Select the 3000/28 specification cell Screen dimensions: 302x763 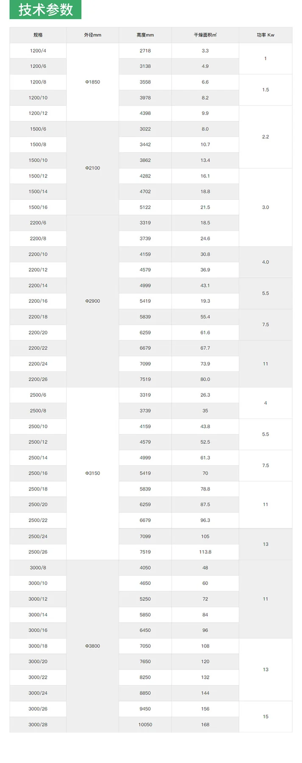[38, 724]
